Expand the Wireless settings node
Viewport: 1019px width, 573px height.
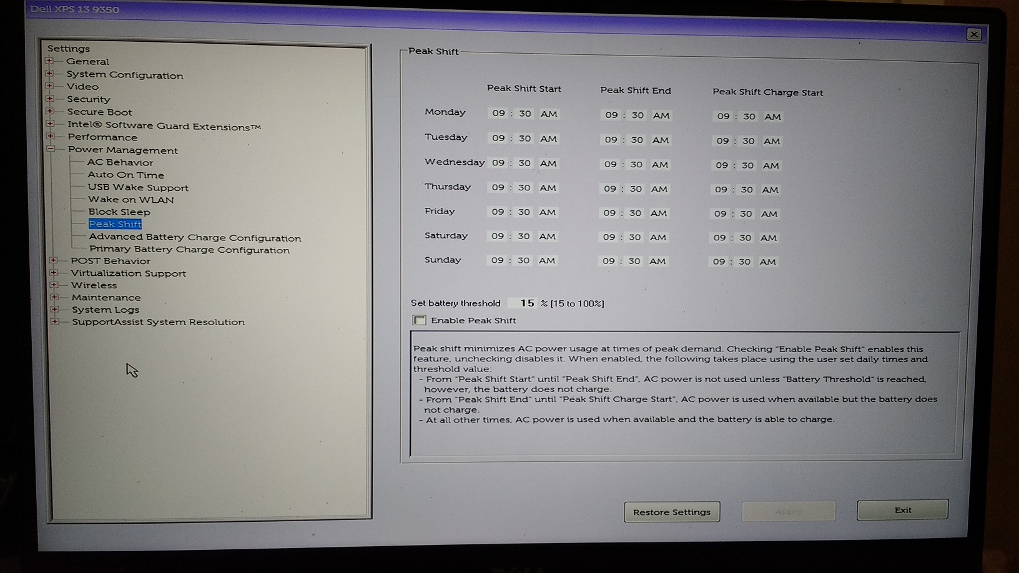point(54,285)
